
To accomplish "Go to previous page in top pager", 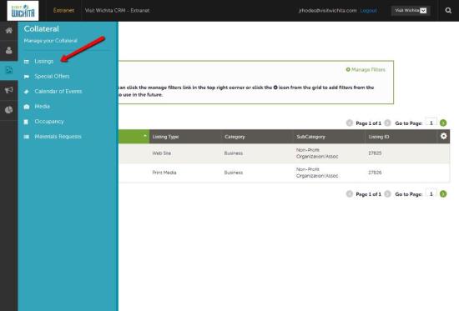I will (349, 123).
